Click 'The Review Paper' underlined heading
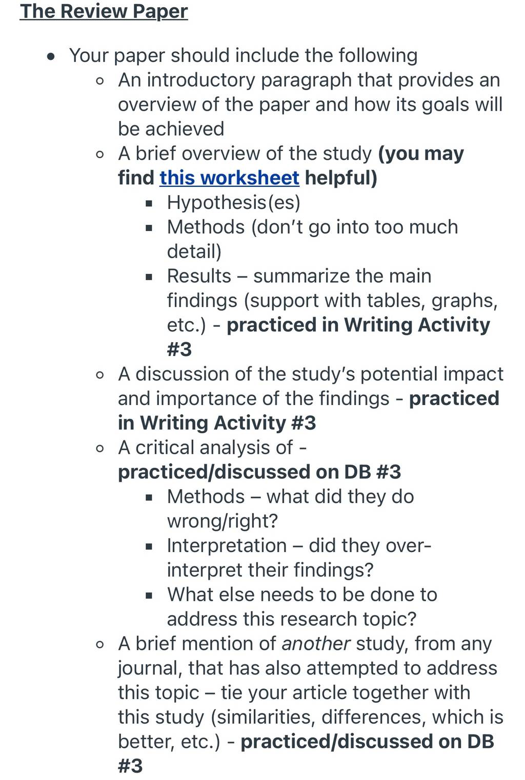 pyautogui.click(x=104, y=11)
